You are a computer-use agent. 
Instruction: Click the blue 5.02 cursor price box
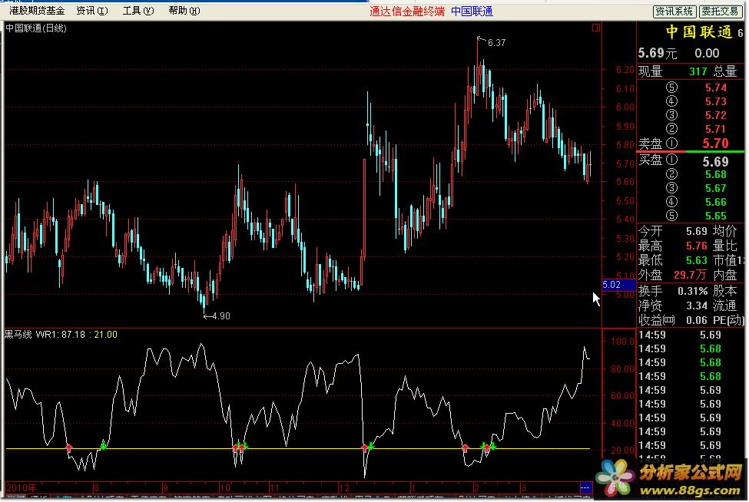coord(618,285)
